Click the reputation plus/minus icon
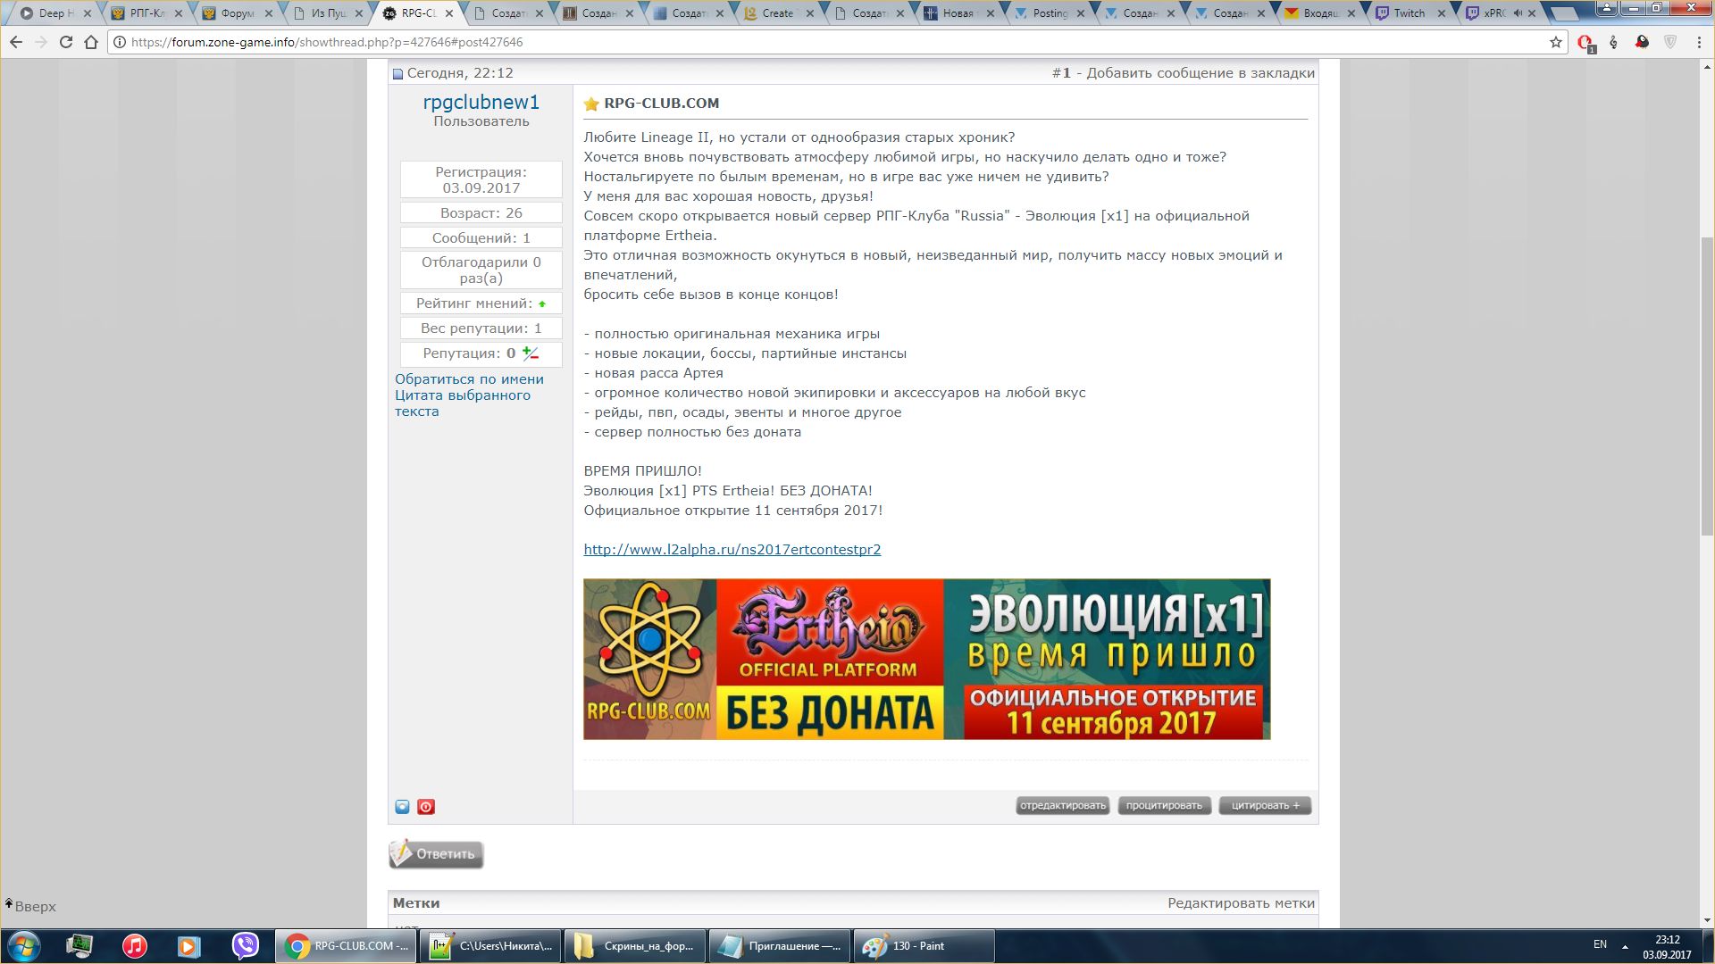Viewport: 1715px width, 964px height. coord(531,353)
